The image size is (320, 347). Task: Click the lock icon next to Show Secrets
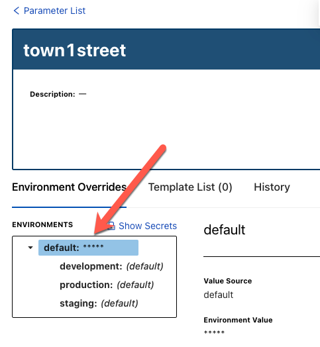pos(111,226)
